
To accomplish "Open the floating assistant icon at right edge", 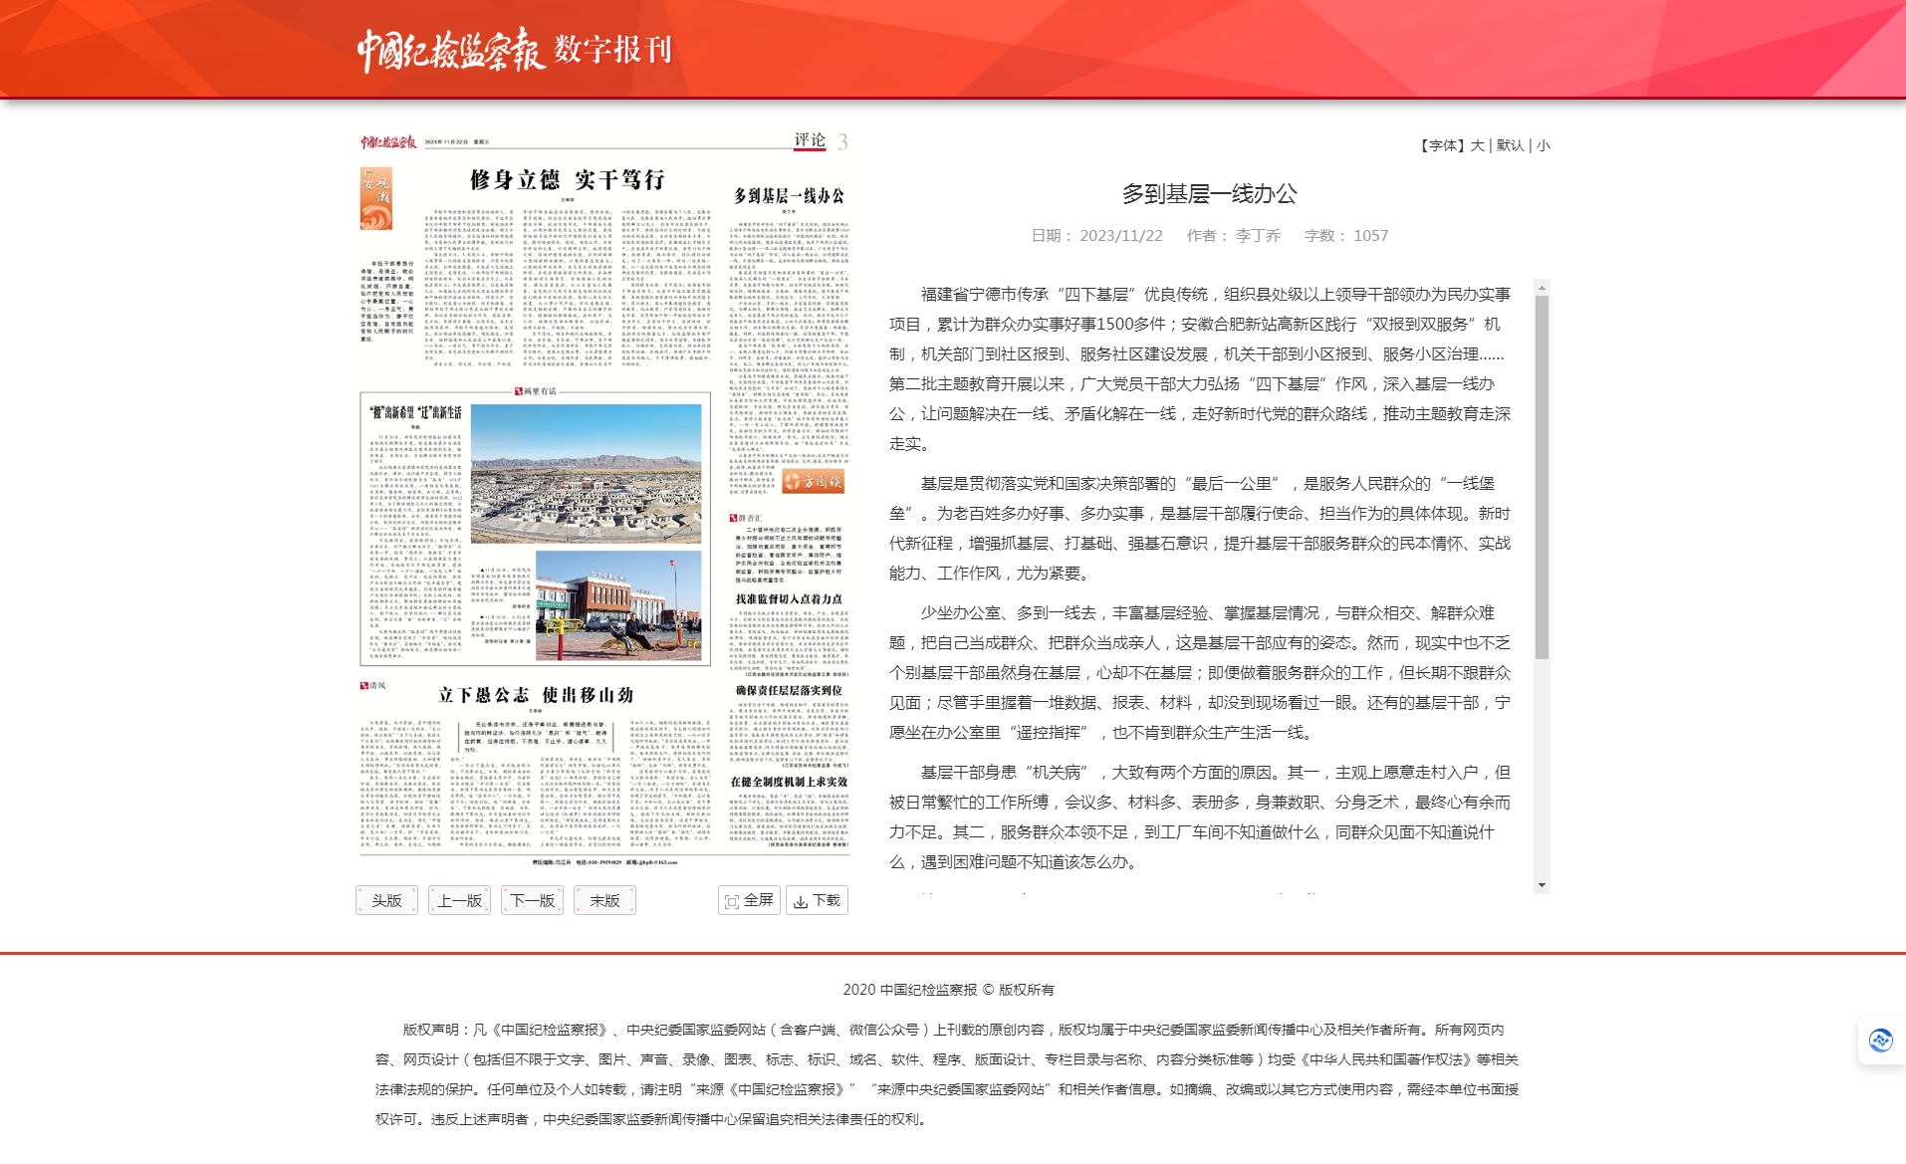I will pyautogui.click(x=1880, y=1041).
